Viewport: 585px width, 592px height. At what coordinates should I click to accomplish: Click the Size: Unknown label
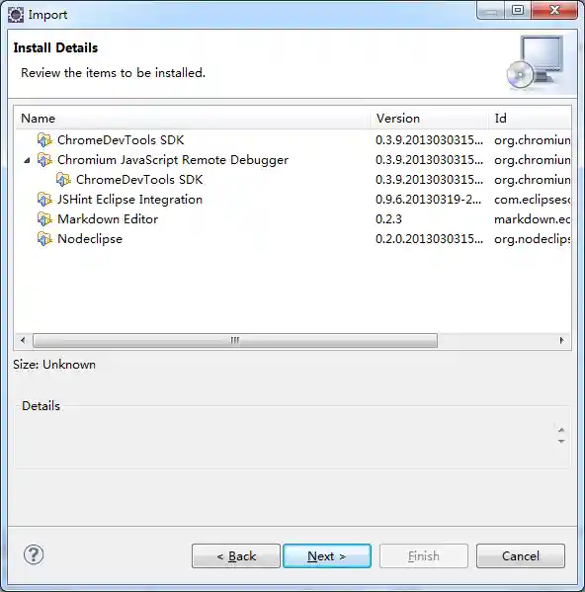coord(54,365)
